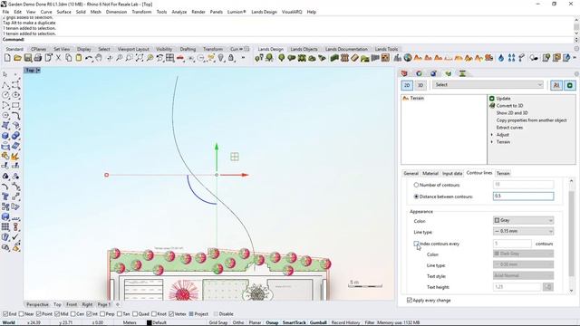
Task: Click Extract curves action
Action: click(x=509, y=128)
